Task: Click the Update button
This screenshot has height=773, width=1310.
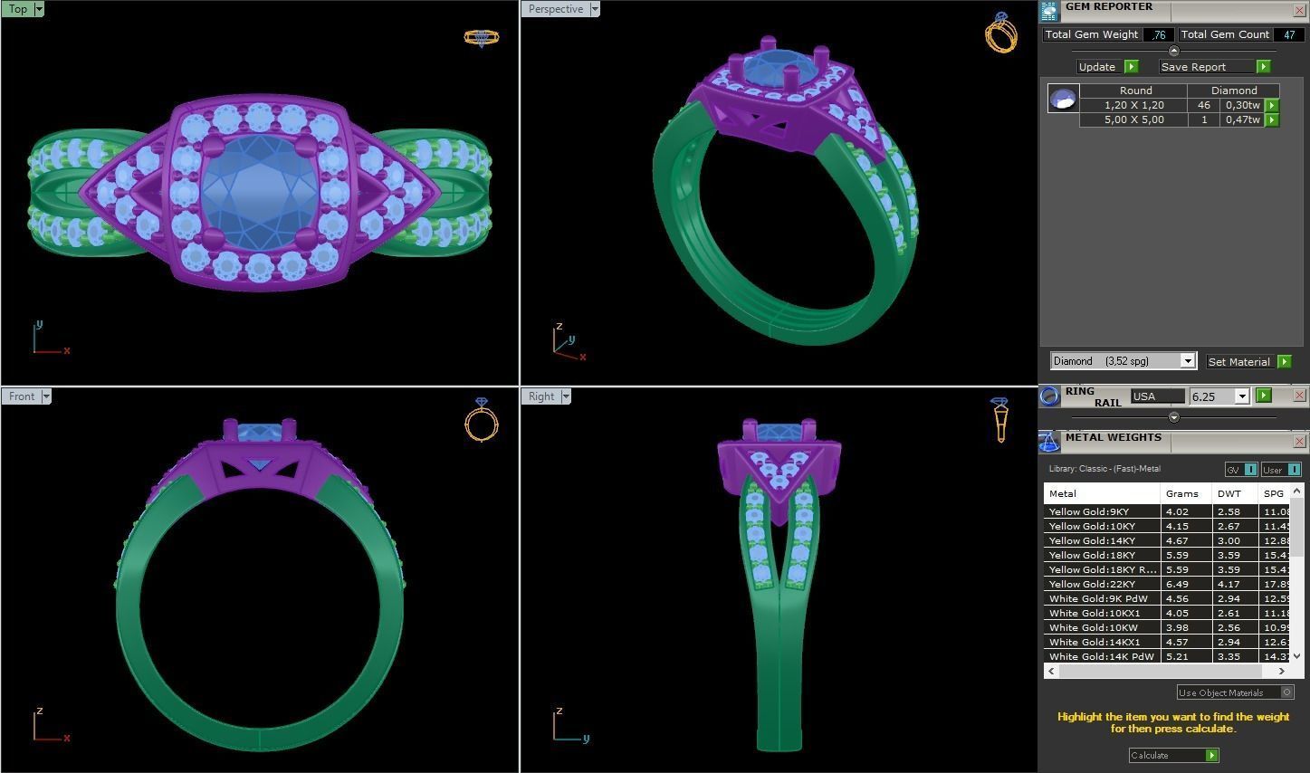Action: (1100, 67)
